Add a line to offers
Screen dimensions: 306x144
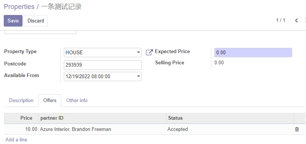(x=16, y=140)
